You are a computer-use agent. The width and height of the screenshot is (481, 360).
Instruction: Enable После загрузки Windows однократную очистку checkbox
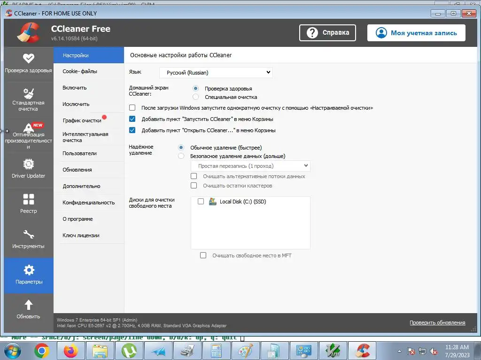pos(132,108)
